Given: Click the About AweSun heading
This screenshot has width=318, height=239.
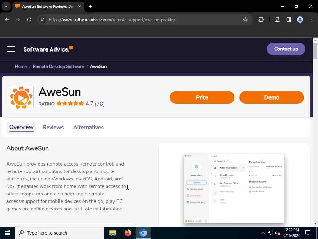Looking at the screenshot, I should click(x=27, y=148).
